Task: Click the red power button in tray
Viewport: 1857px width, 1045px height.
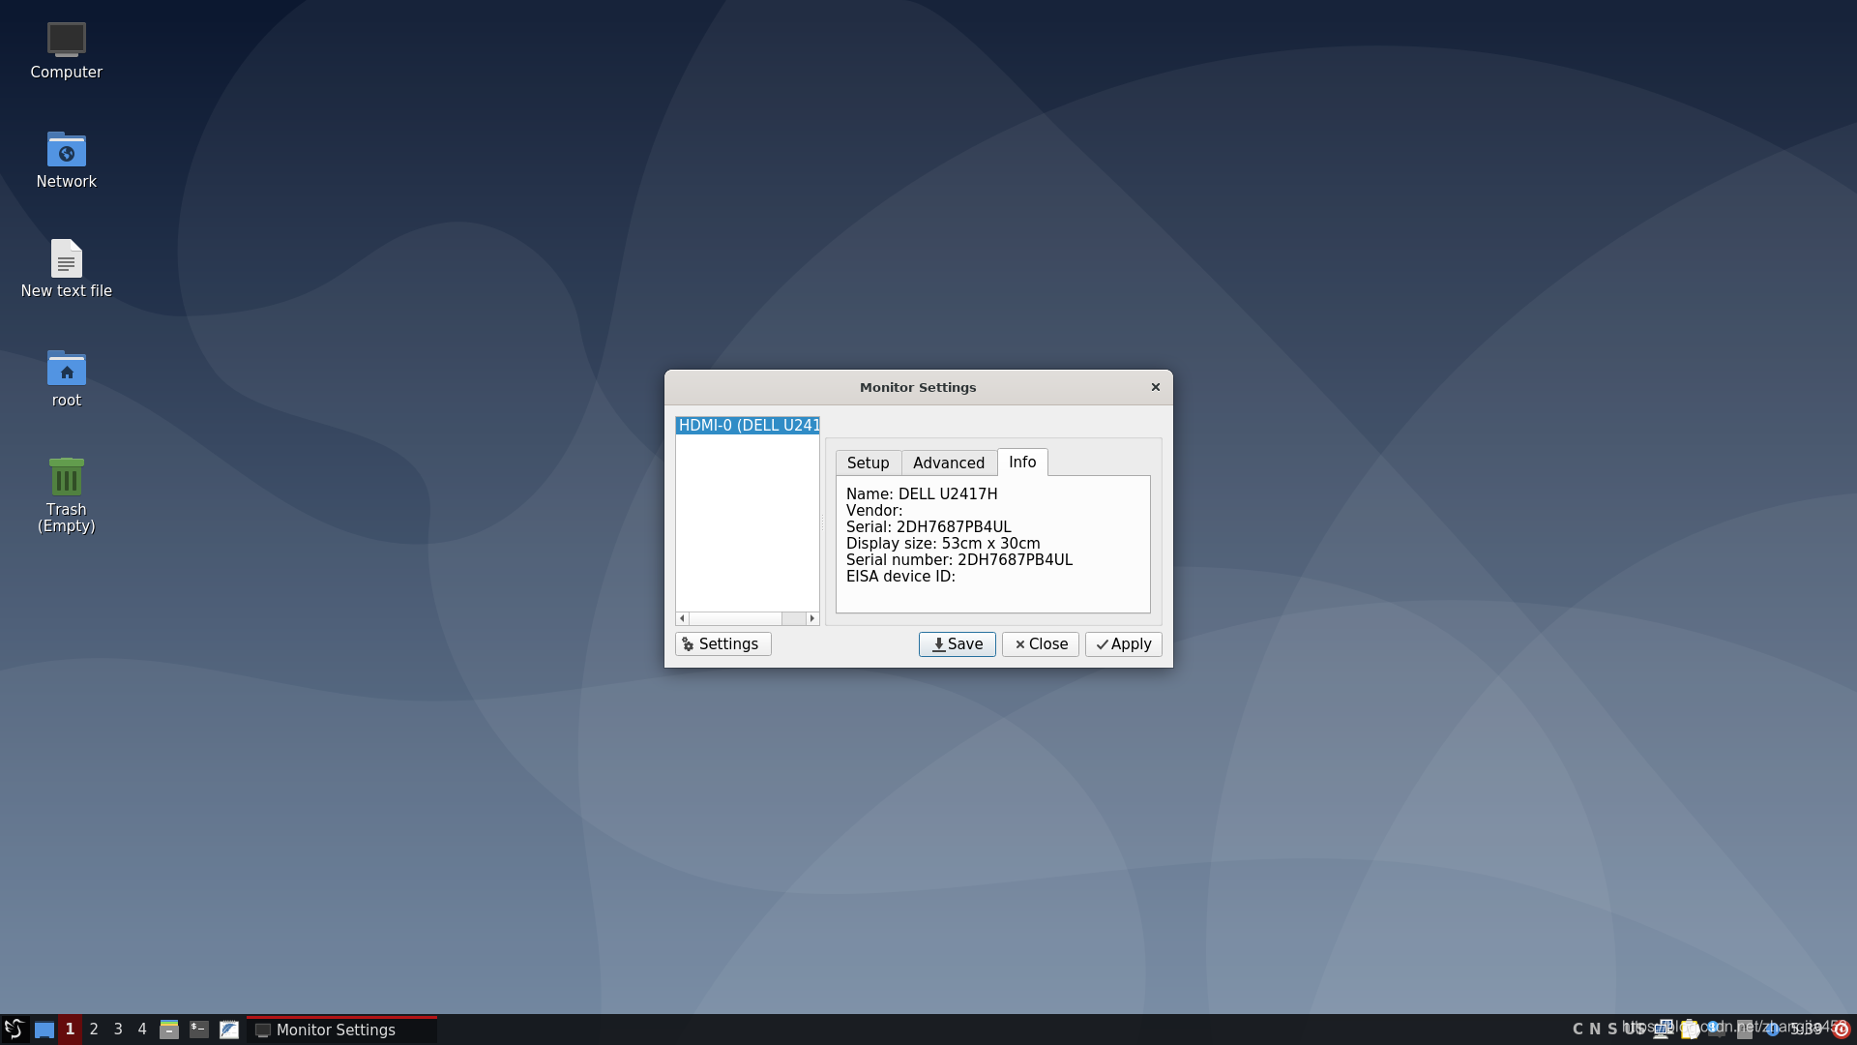Action: pos(1842,1030)
